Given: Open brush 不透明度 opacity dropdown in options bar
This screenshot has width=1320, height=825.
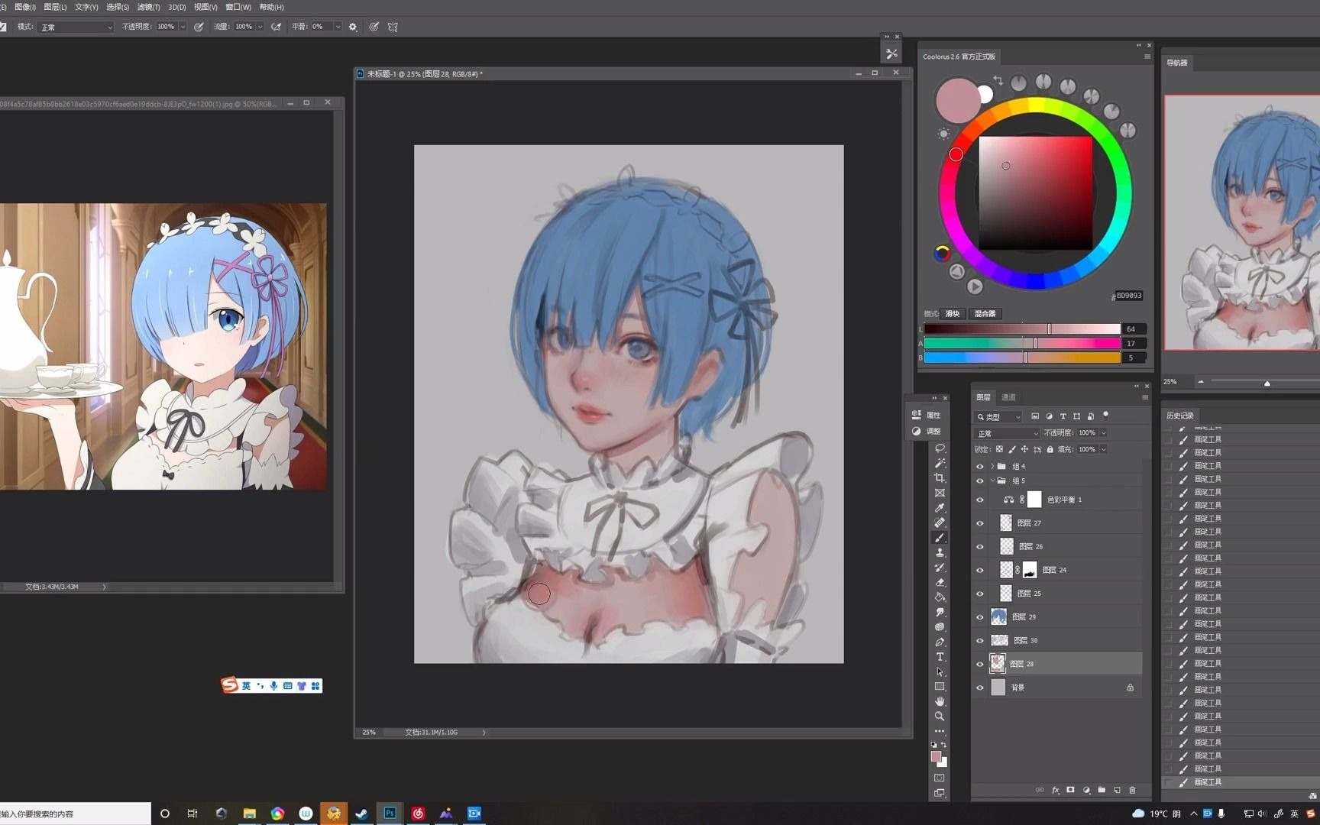Looking at the screenshot, I should (x=183, y=27).
